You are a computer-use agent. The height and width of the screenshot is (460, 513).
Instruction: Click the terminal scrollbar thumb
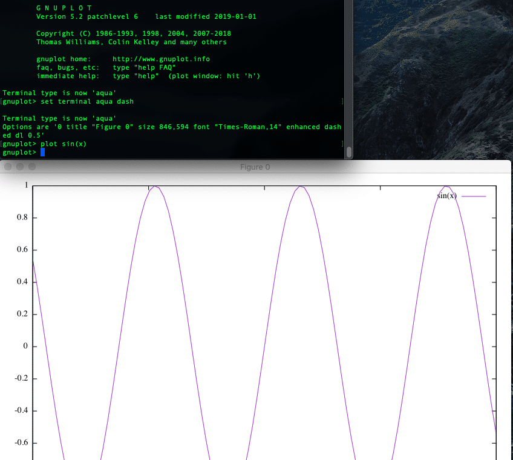pos(349,152)
